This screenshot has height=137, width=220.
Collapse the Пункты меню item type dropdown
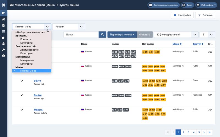coord(32,27)
